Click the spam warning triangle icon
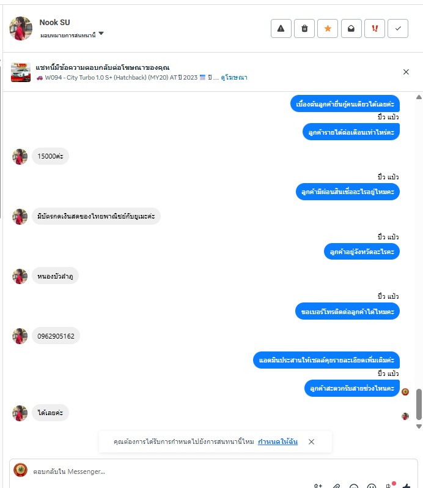 point(281,28)
